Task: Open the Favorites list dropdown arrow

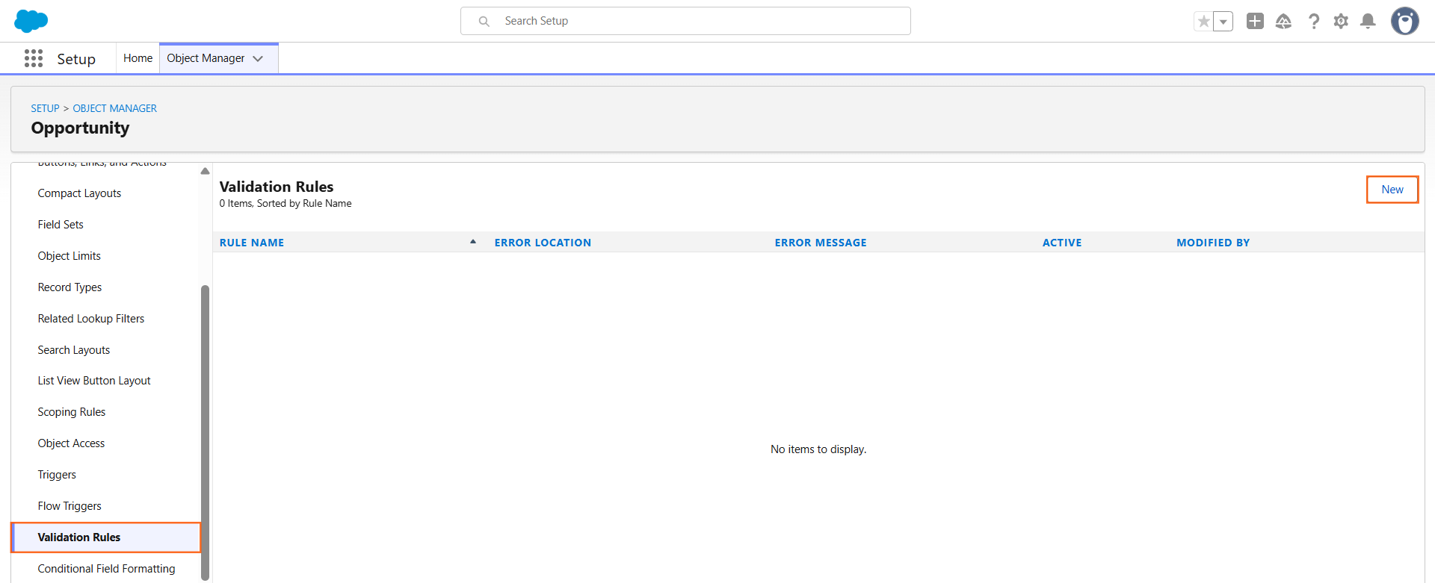Action: [1223, 21]
